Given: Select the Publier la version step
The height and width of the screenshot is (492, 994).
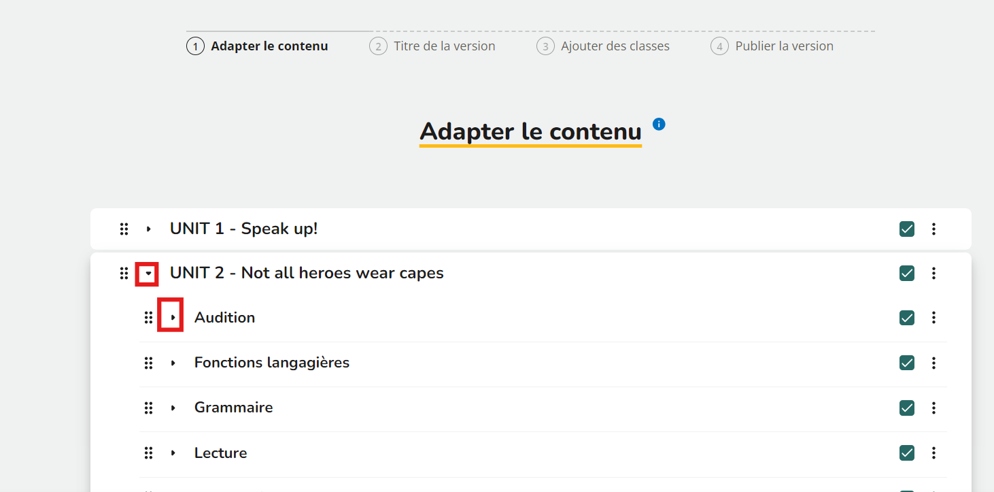Looking at the screenshot, I should pyautogui.click(x=772, y=46).
